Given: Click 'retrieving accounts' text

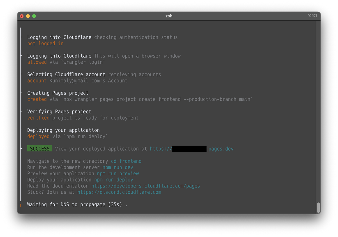Looking at the screenshot, I should (134, 75).
